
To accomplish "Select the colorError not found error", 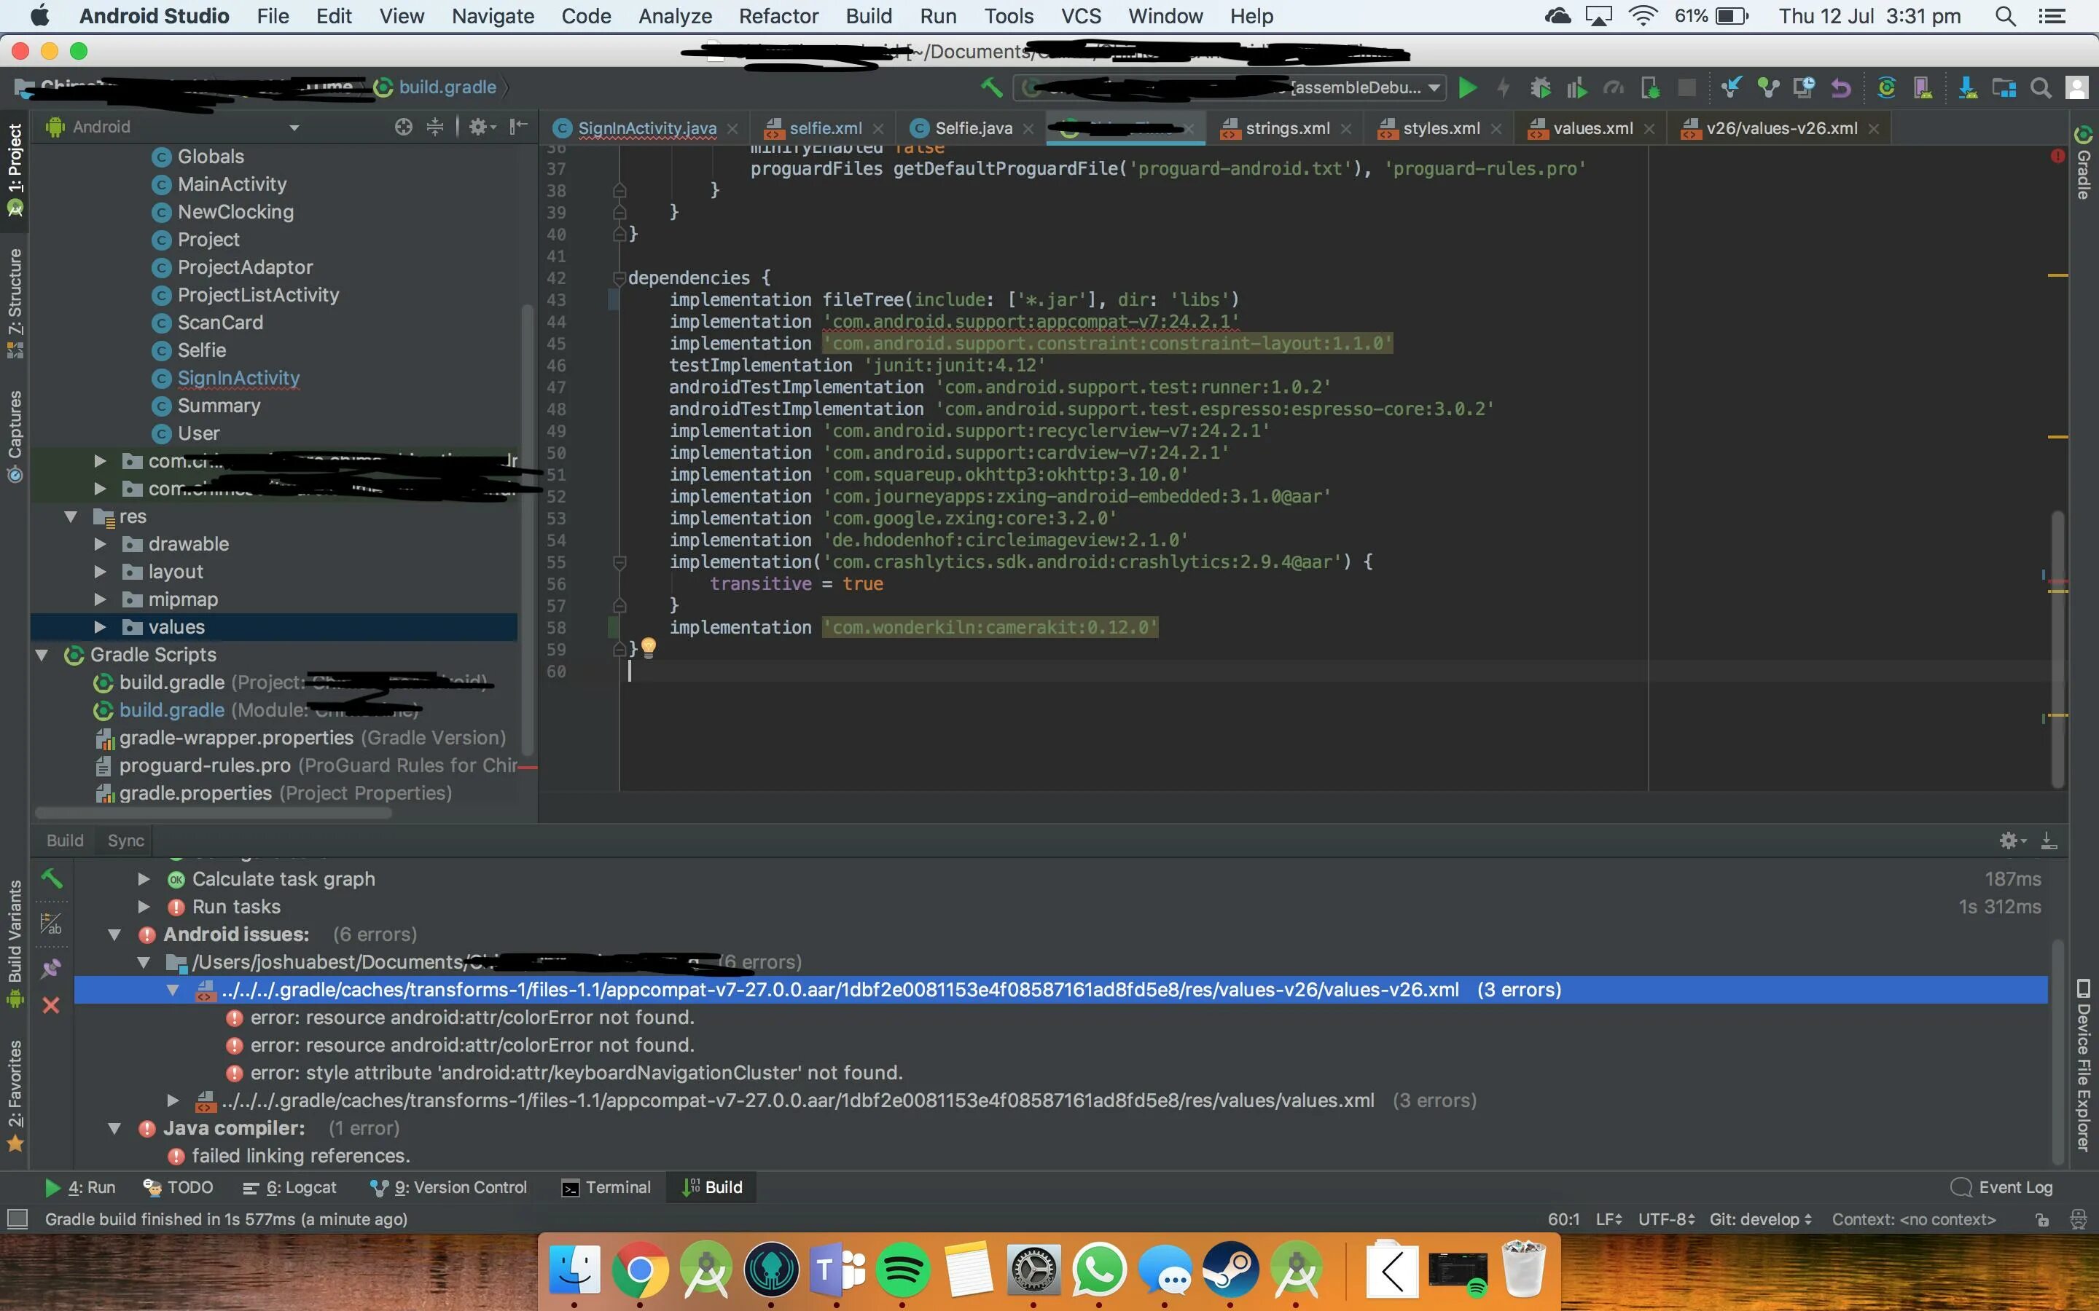I will point(473,1017).
